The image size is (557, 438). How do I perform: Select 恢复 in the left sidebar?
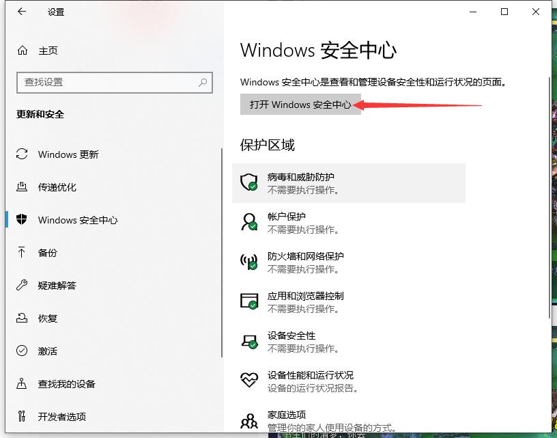point(46,318)
